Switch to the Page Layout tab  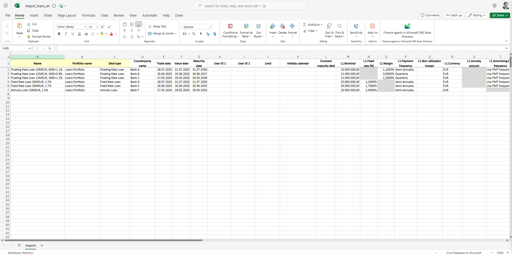click(67, 16)
